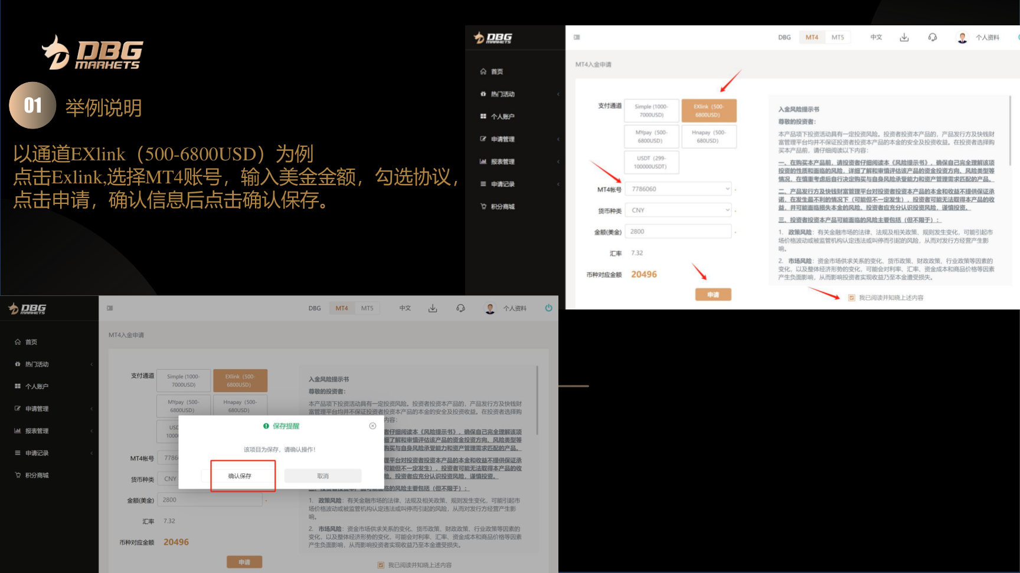Open 个人资料 link in save-dialog screenshot header
This screenshot has width=1020, height=573.
[515, 308]
